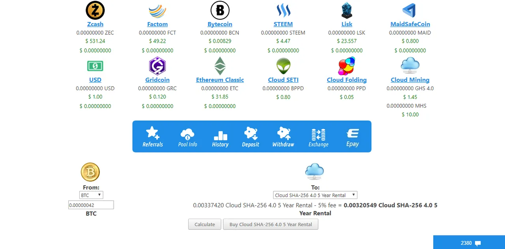This screenshot has width=505, height=249.
Task: Open Withdraw piggy bank button
Action: [283, 137]
